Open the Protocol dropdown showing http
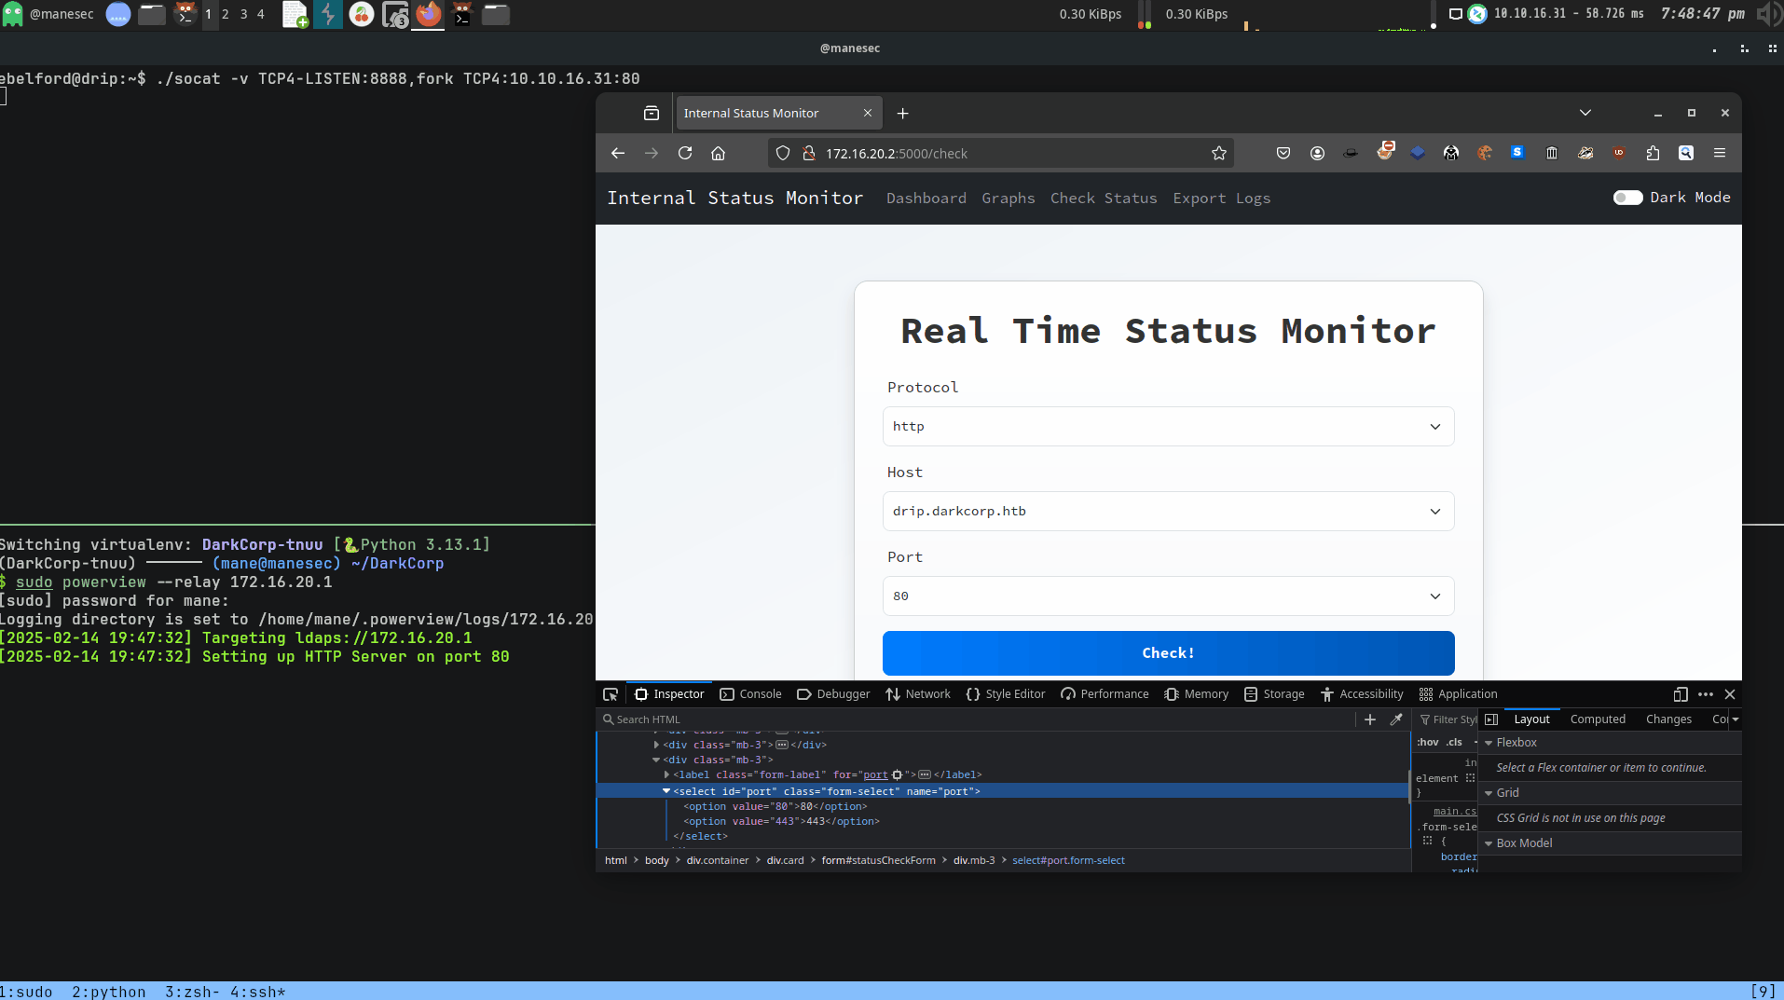1784x1000 pixels. [x=1168, y=427]
